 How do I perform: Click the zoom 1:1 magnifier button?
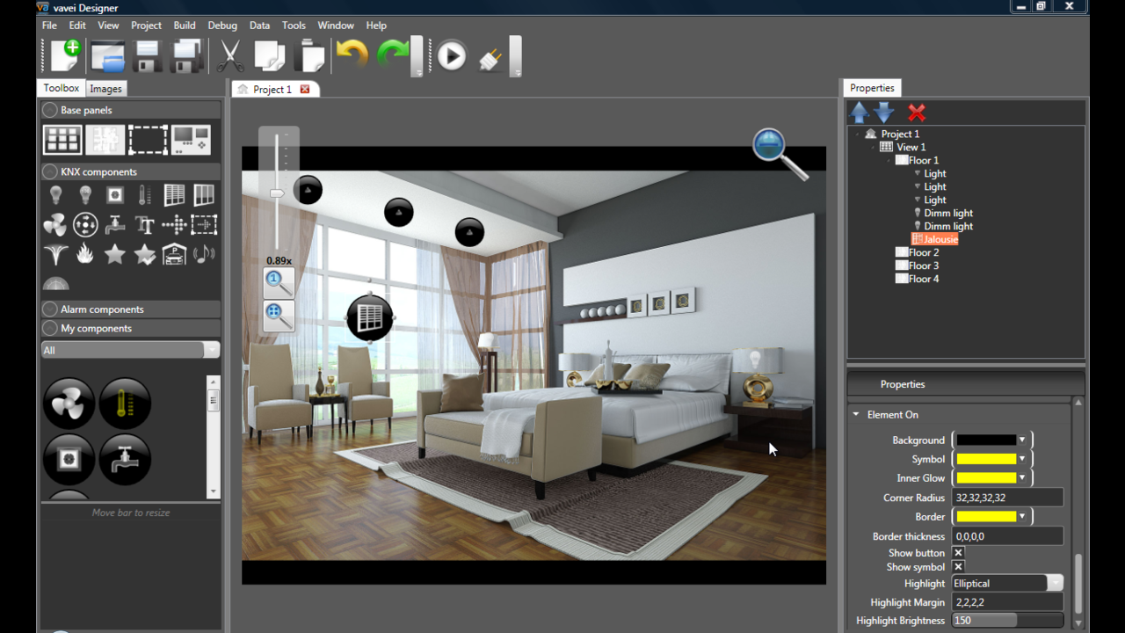pos(279,283)
